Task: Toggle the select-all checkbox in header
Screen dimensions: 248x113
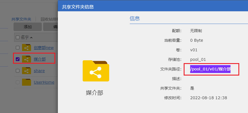Action: [17, 37]
